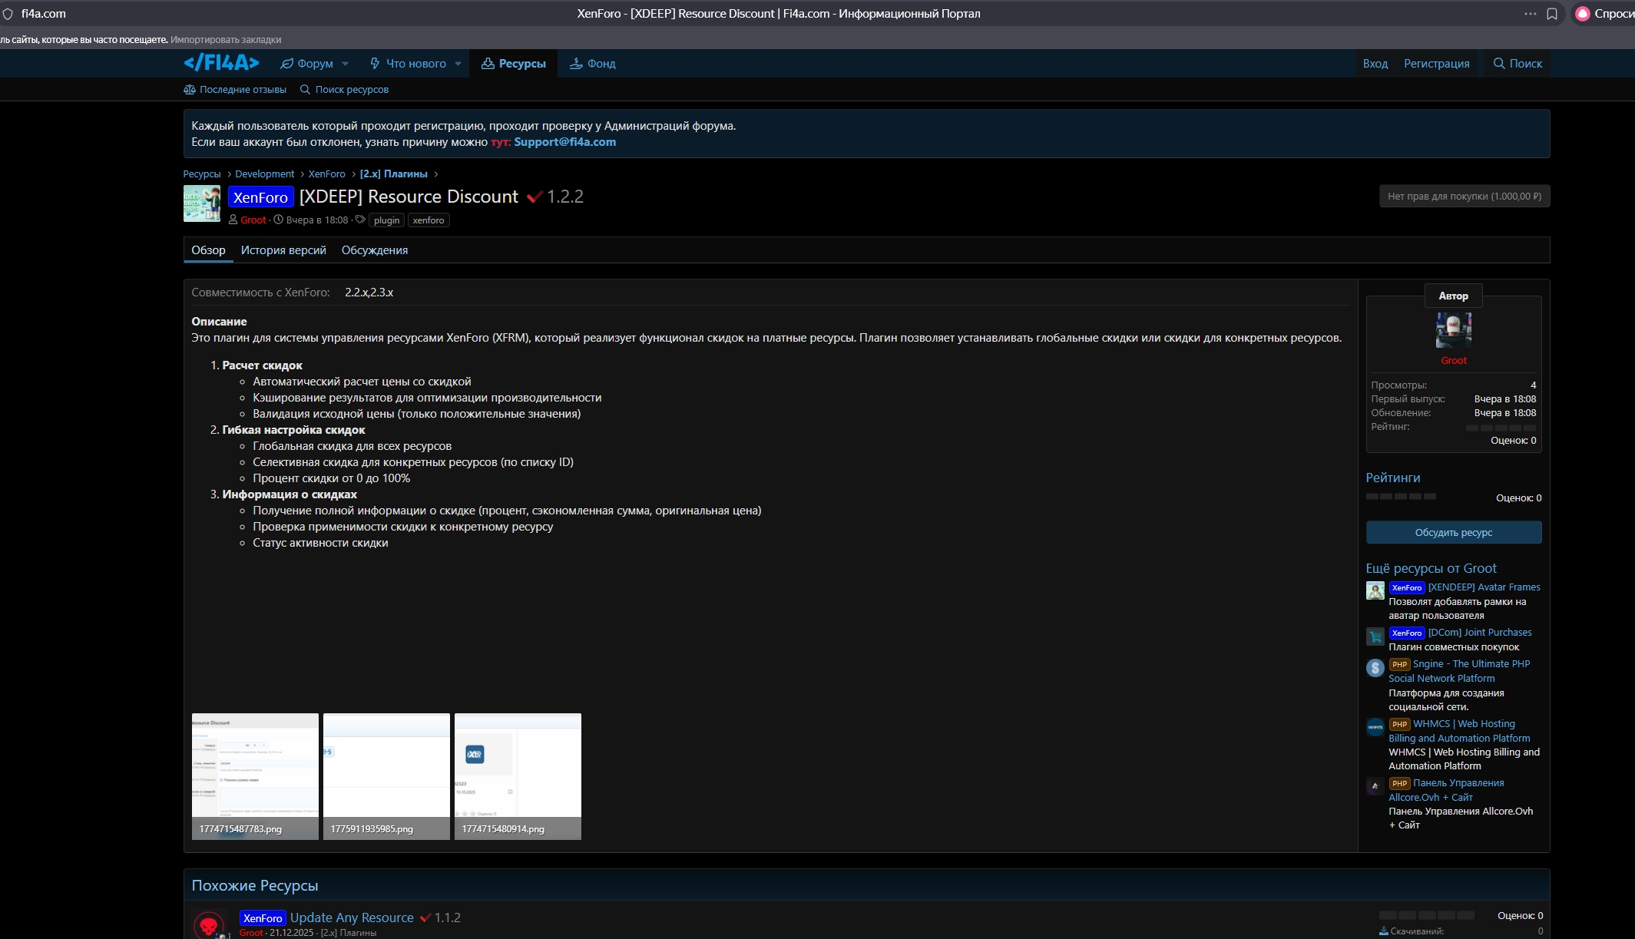This screenshot has width=1635, height=939.
Task: Go to the Ресурсы breadcrumb
Action: click(x=201, y=174)
